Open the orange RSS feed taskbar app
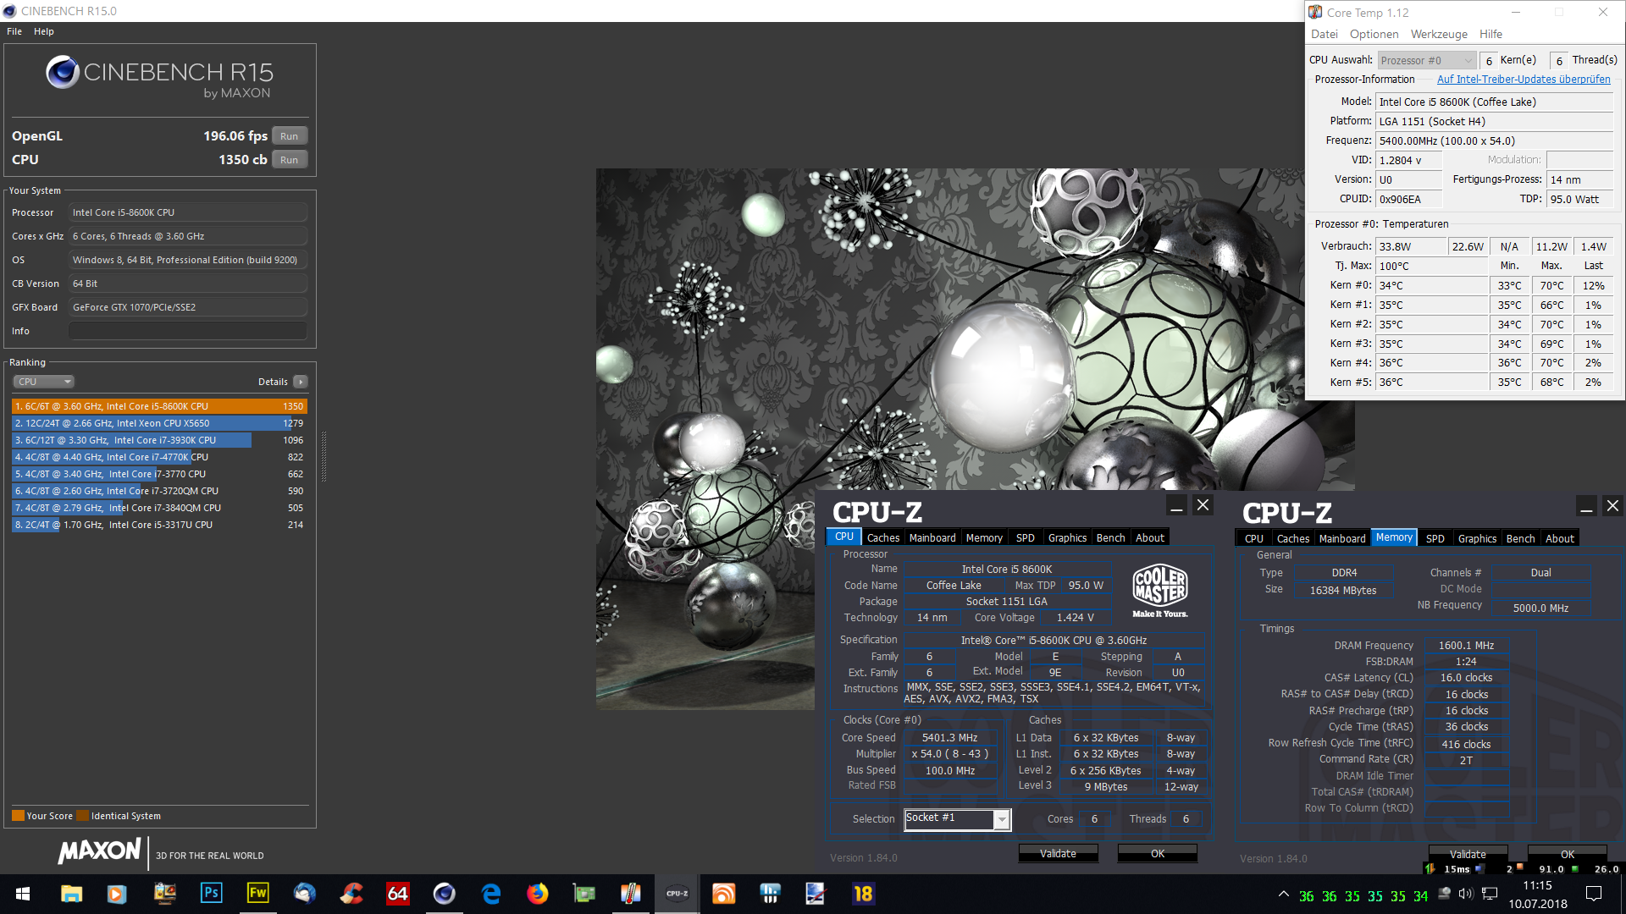 723,894
